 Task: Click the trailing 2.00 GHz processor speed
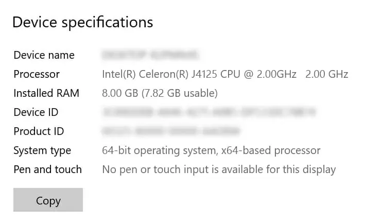(x=326, y=74)
